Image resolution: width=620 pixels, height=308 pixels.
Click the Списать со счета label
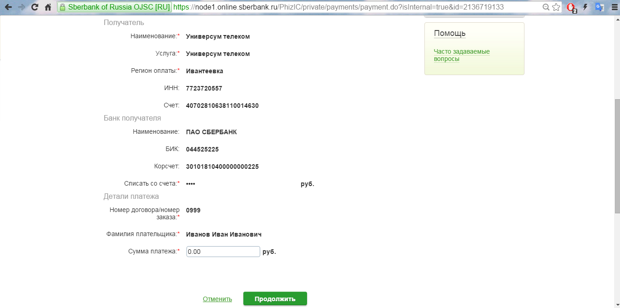tap(152, 184)
